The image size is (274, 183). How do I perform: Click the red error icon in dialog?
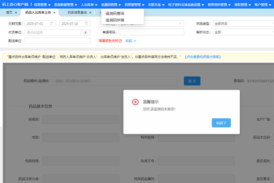135,102
